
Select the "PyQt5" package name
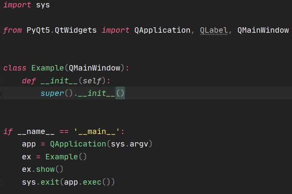click(x=38, y=30)
